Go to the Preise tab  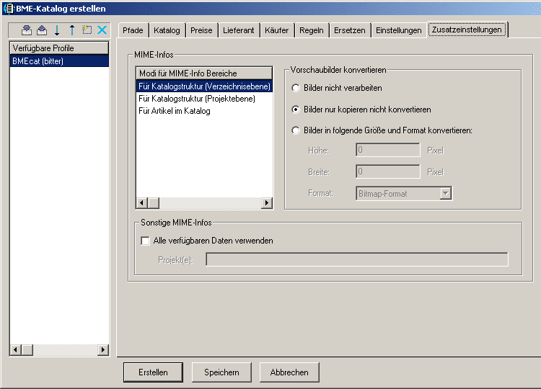tap(201, 30)
